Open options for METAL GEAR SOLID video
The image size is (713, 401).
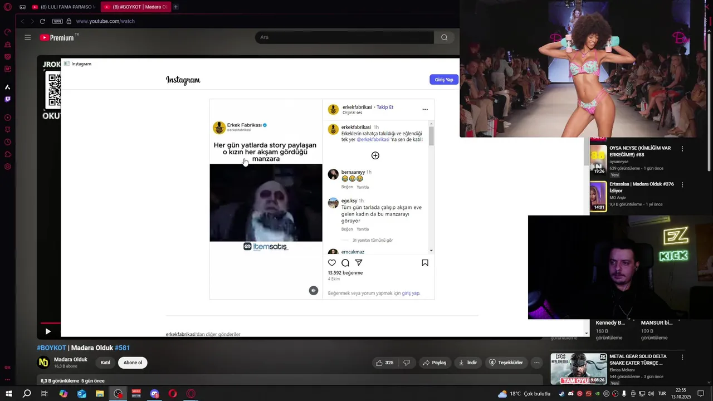coord(682,357)
